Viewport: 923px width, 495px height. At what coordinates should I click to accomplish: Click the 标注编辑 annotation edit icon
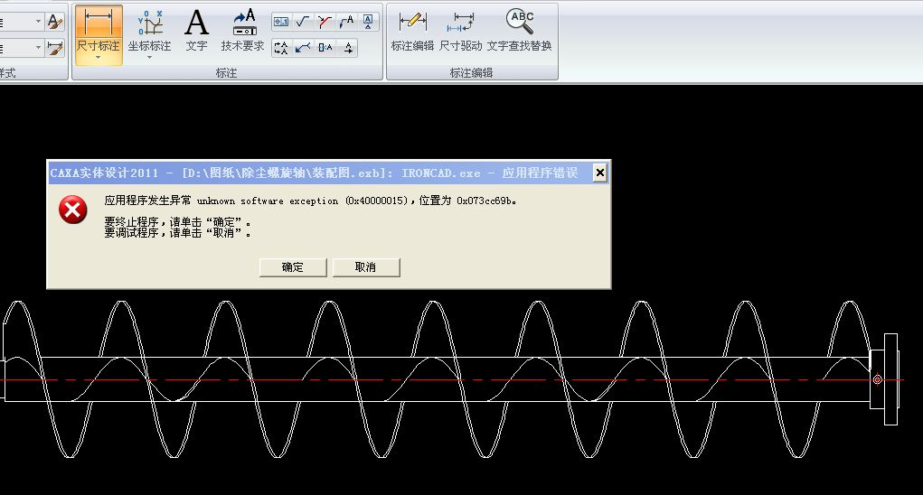(x=412, y=28)
